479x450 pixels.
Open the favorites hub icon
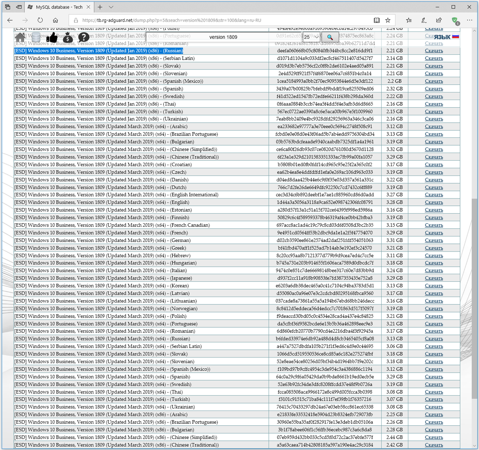409,20
